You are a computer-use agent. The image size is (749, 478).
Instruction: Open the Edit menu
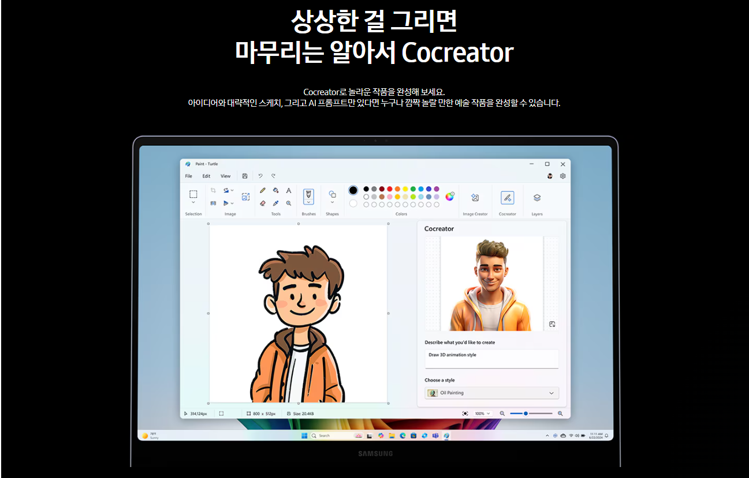(x=206, y=176)
